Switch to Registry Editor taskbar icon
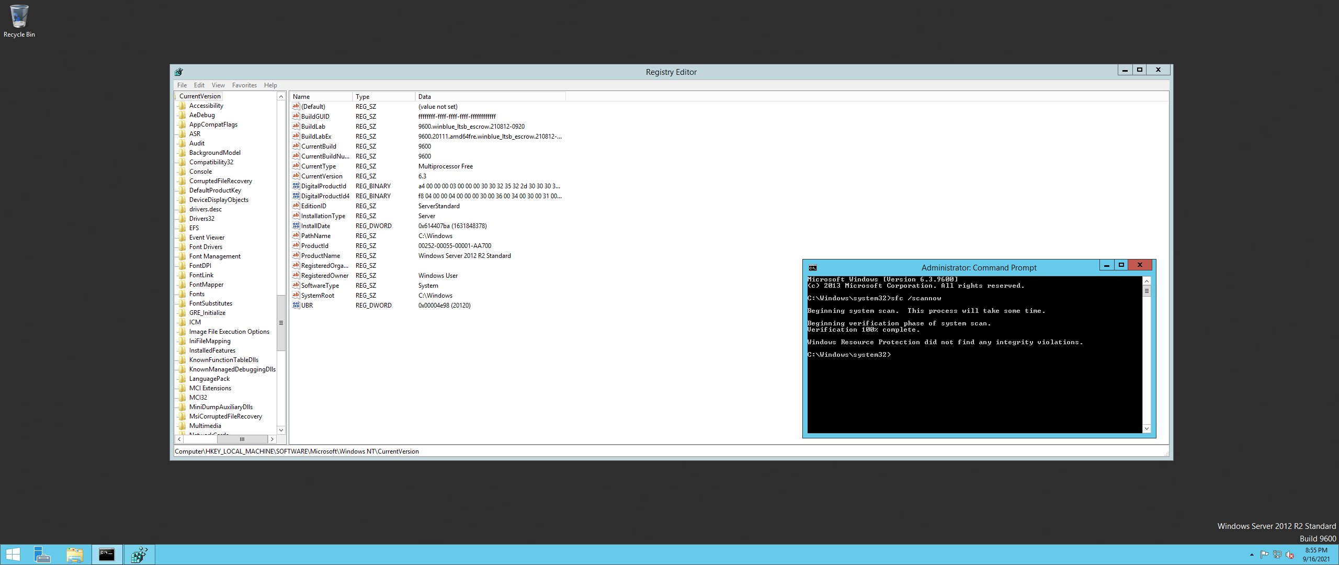This screenshot has width=1339, height=565. click(x=139, y=555)
